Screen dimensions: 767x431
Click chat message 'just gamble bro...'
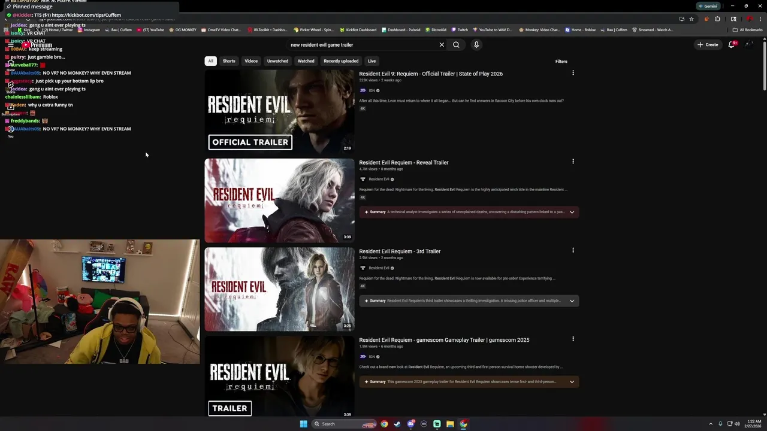pyautogui.click(x=46, y=57)
